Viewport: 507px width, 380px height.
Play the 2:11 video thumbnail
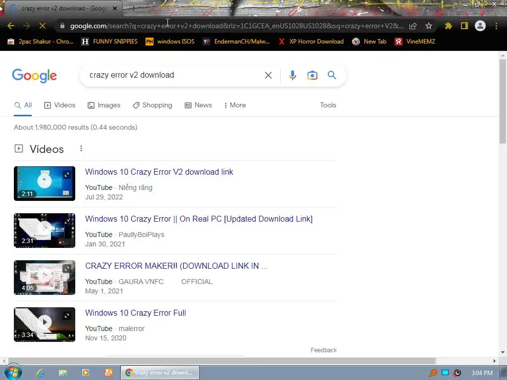45,184
